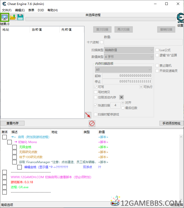Select the 无限金钱 entry text

25,147
